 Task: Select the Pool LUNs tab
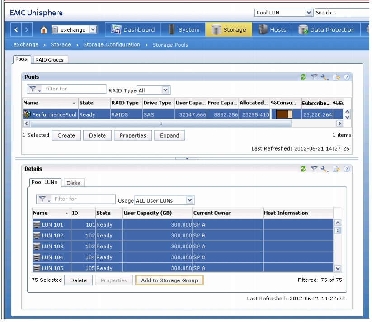tap(44, 182)
